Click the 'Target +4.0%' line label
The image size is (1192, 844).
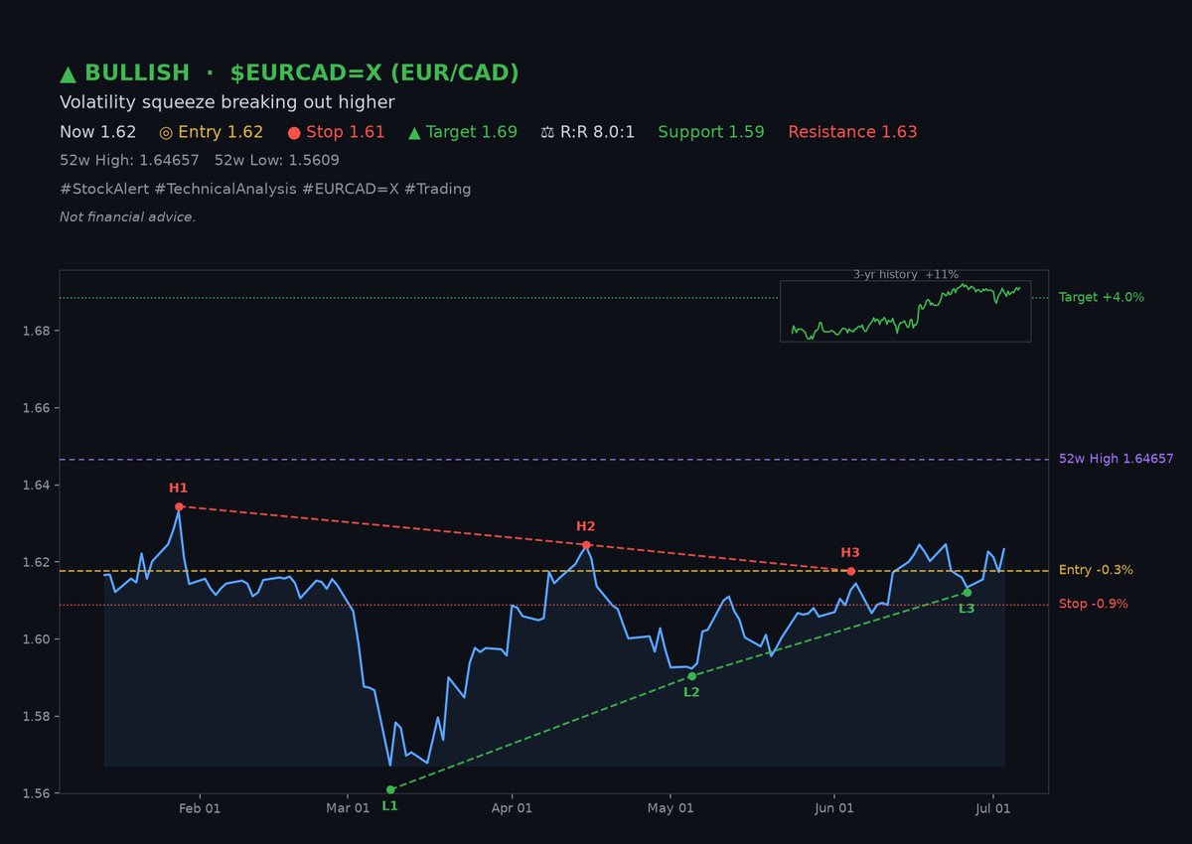[x=1102, y=297]
